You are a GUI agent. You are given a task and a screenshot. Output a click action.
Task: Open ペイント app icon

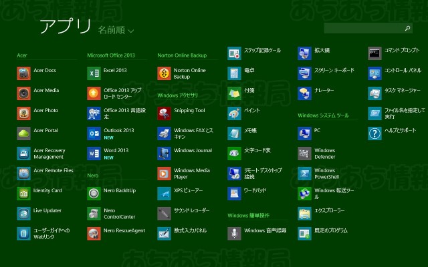(x=234, y=113)
